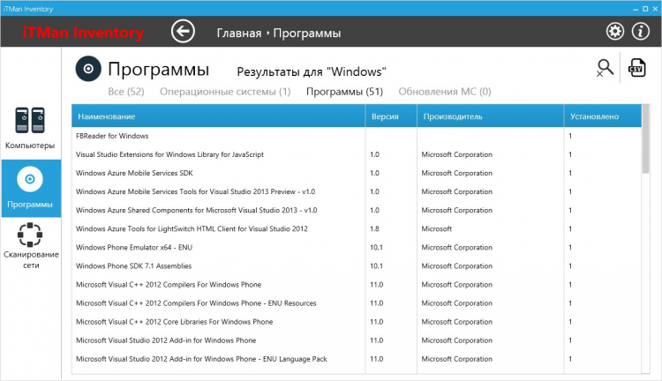This screenshot has width=662, height=381.
Task: Sort by Наименование column header
Action: 218,116
